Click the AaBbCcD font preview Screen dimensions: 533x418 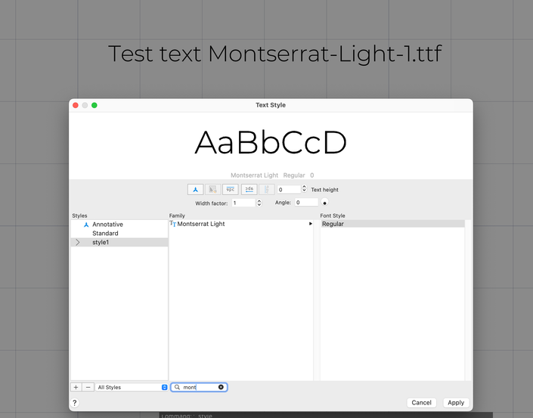pyautogui.click(x=271, y=143)
